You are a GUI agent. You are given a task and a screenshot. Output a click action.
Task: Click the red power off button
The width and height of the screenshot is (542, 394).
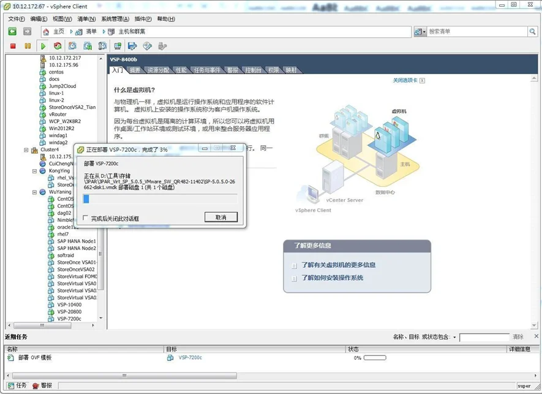(x=13, y=46)
